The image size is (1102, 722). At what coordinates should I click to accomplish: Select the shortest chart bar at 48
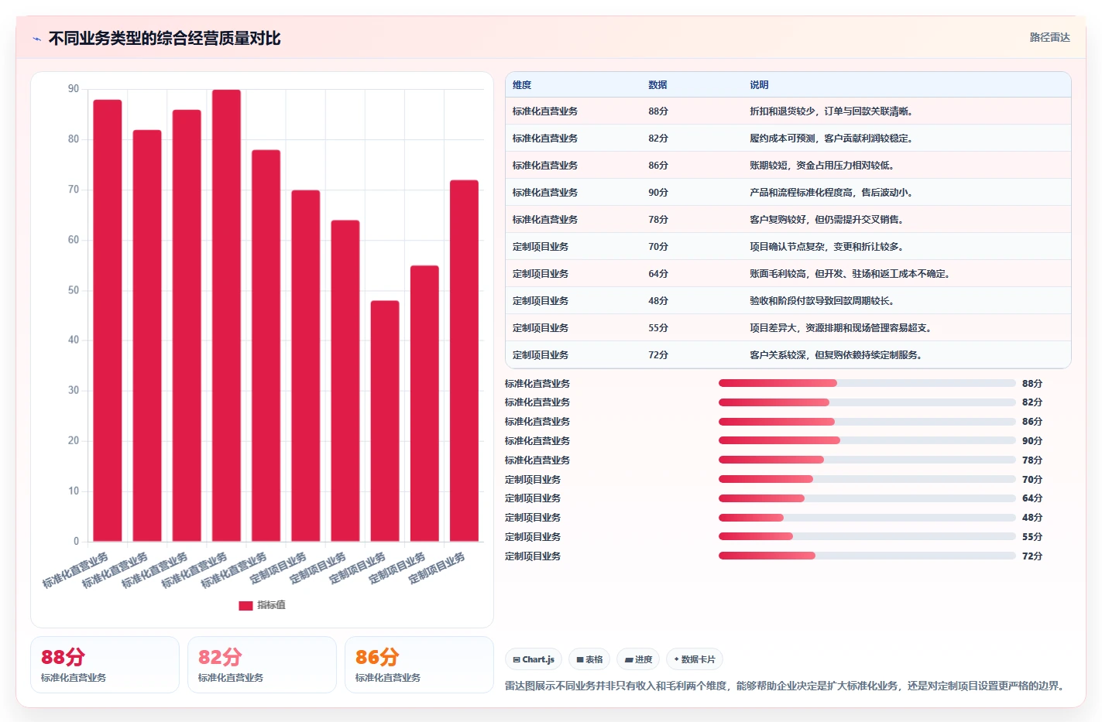pos(385,420)
